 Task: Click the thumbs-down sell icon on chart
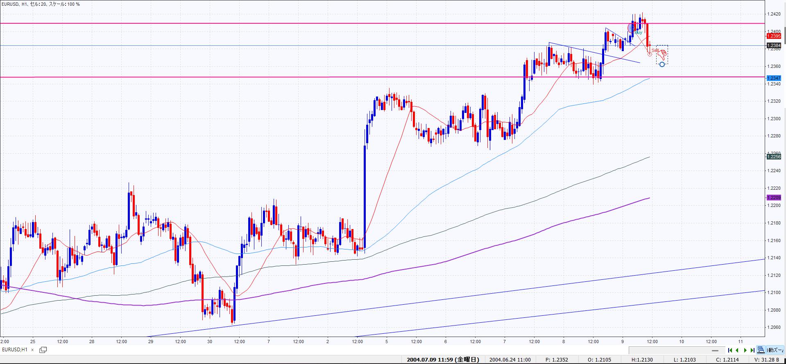click(662, 54)
